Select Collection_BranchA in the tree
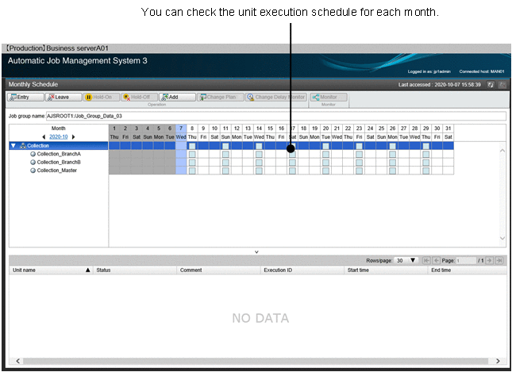Image resolution: width=512 pixels, height=372 pixels. coord(59,154)
